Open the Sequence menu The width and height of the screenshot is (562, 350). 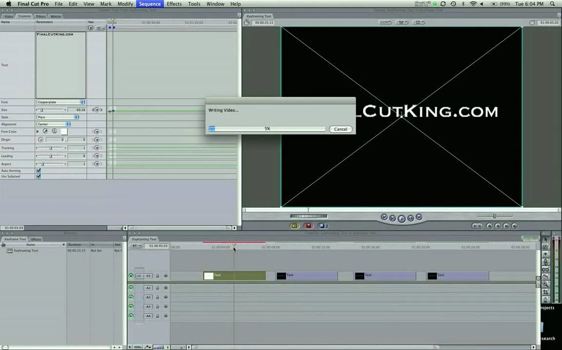click(x=150, y=4)
